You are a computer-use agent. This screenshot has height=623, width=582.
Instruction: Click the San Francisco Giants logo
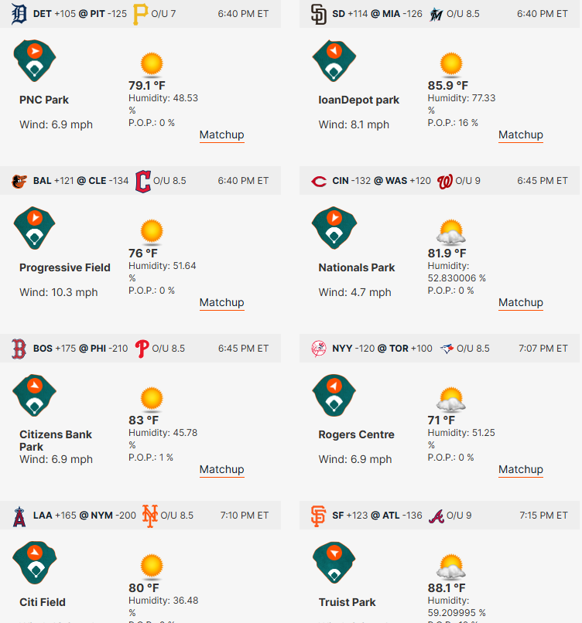[x=318, y=516]
